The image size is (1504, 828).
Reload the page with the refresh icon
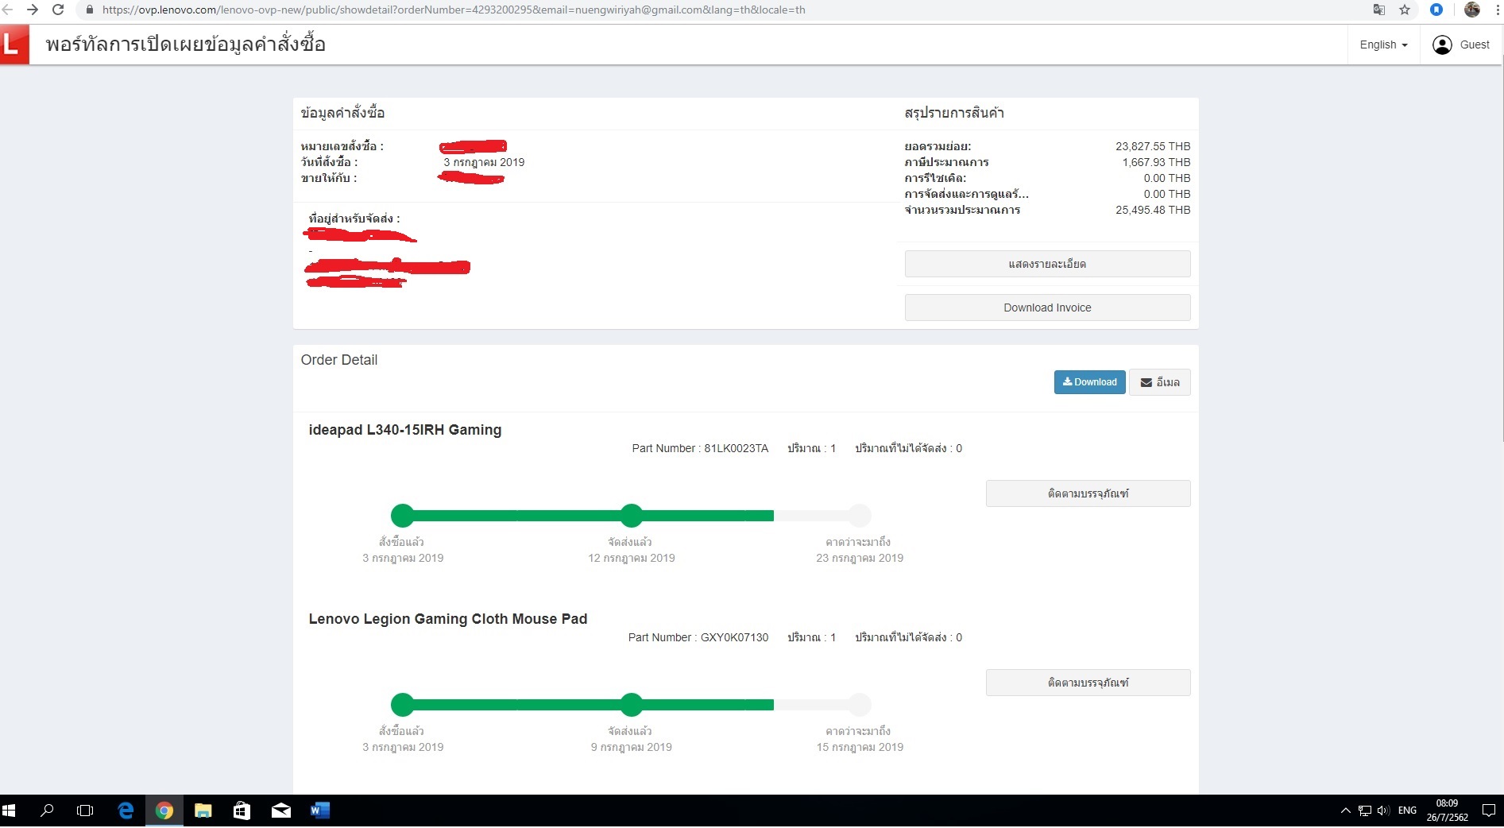[x=58, y=10]
